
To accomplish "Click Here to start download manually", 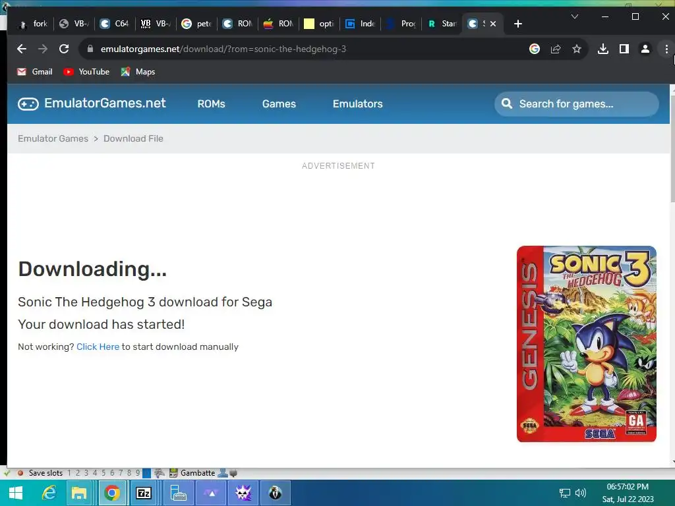I will click(98, 347).
